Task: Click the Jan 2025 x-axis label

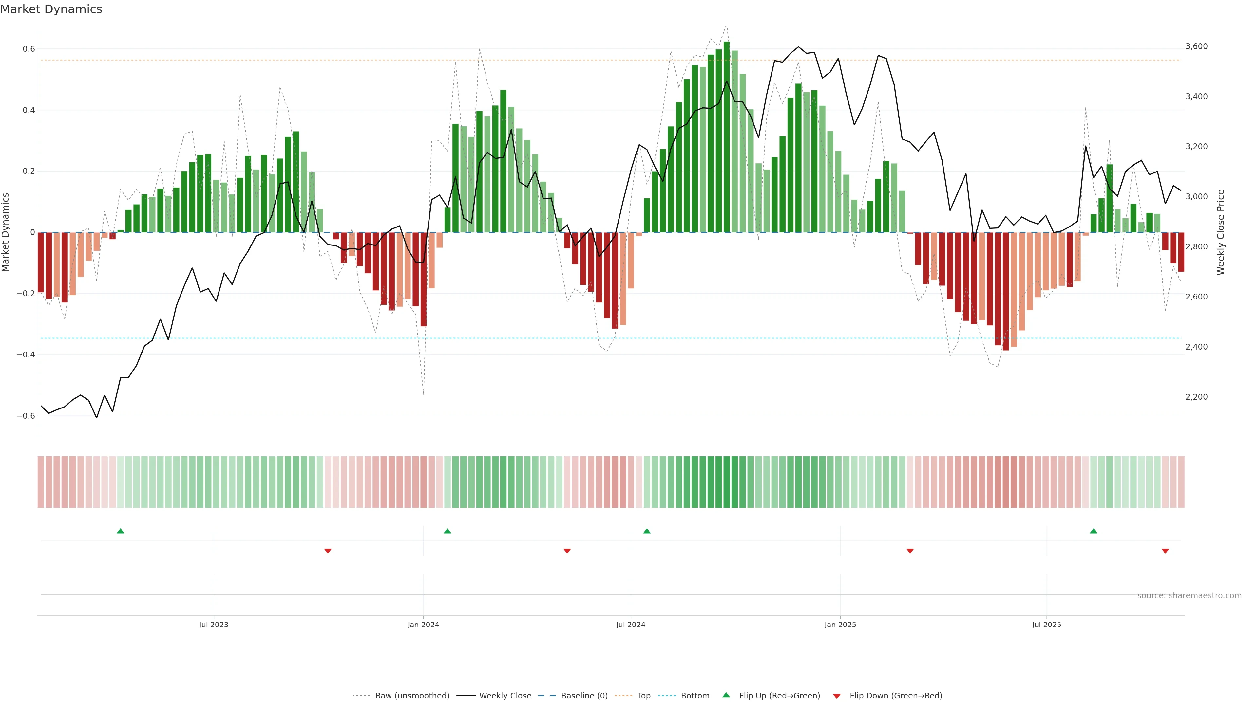Action: coord(840,625)
